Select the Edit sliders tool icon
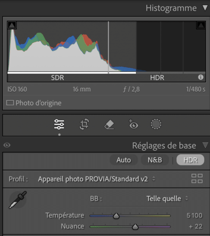 pyautogui.click(x=59, y=124)
